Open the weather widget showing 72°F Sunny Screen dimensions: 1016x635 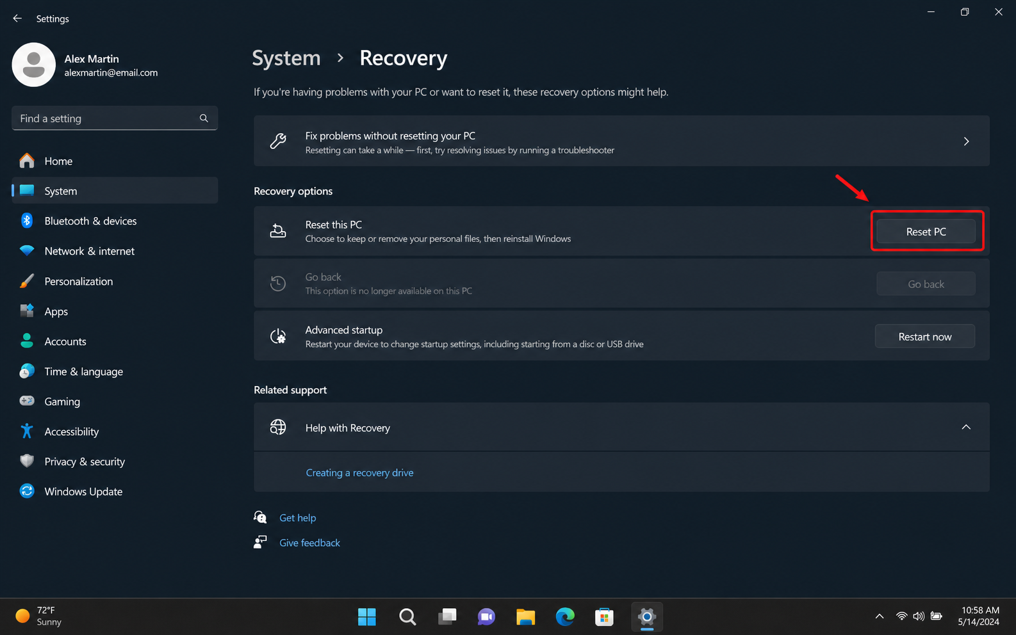point(40,616)
